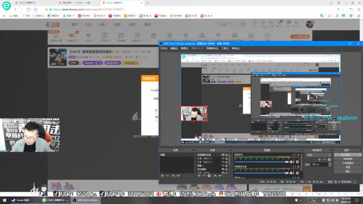Open the user avatar in Douyu header
The image size is (363, 204).
click(309, 24)
